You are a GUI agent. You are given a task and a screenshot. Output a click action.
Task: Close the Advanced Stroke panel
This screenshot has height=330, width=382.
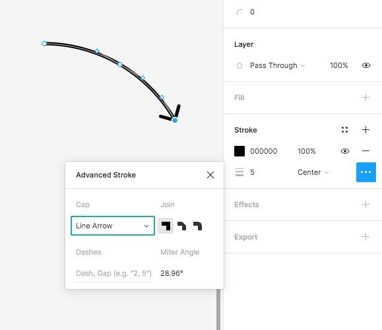[210, 175]
